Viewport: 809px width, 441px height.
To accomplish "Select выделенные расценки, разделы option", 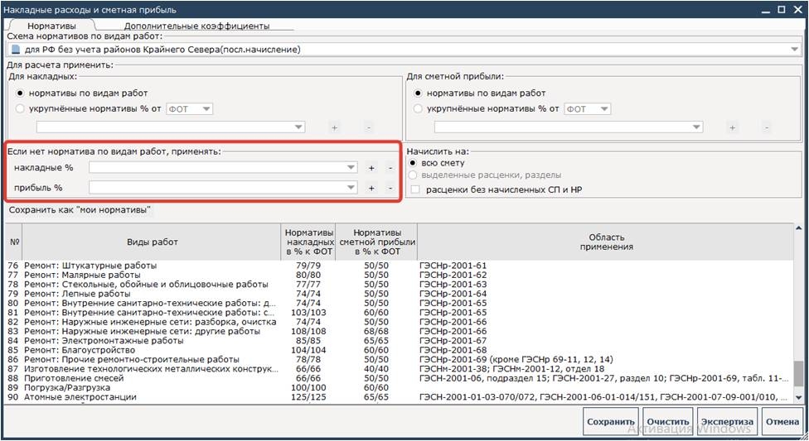I will pyautogui.click(x=413, y=175).
